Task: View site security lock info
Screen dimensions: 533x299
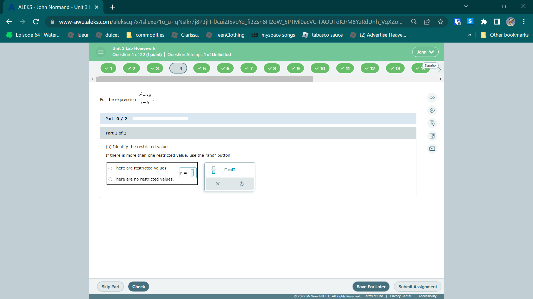Action: click(52, 22)
